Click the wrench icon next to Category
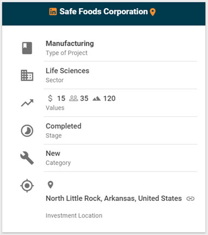Viewport: 208px width, 235px height. [x=27, y=158]
